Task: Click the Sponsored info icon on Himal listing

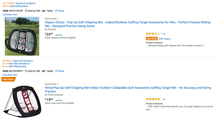Action: coord(58,84)
